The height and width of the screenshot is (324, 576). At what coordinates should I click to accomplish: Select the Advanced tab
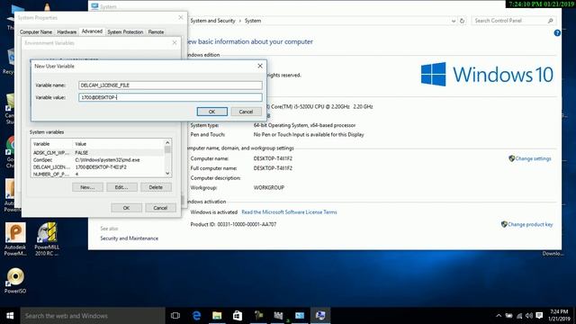pyautogui.click(x=92, y=31)
